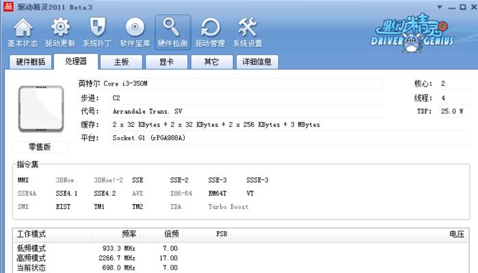Click the 933.3 MHz frequency cell
The width and height of the screenshot is (478, 273).
119,248
